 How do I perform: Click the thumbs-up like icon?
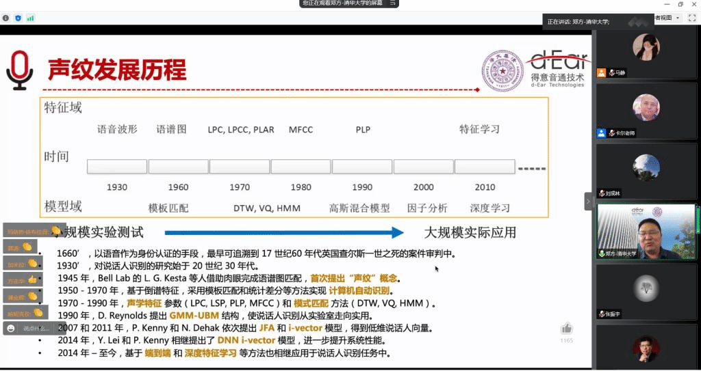[566, 329]
